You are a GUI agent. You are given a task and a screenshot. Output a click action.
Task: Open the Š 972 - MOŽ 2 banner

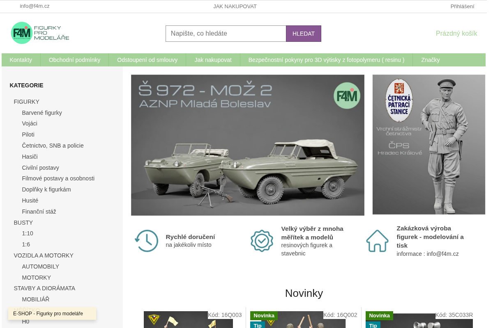(x=248, y=145)
